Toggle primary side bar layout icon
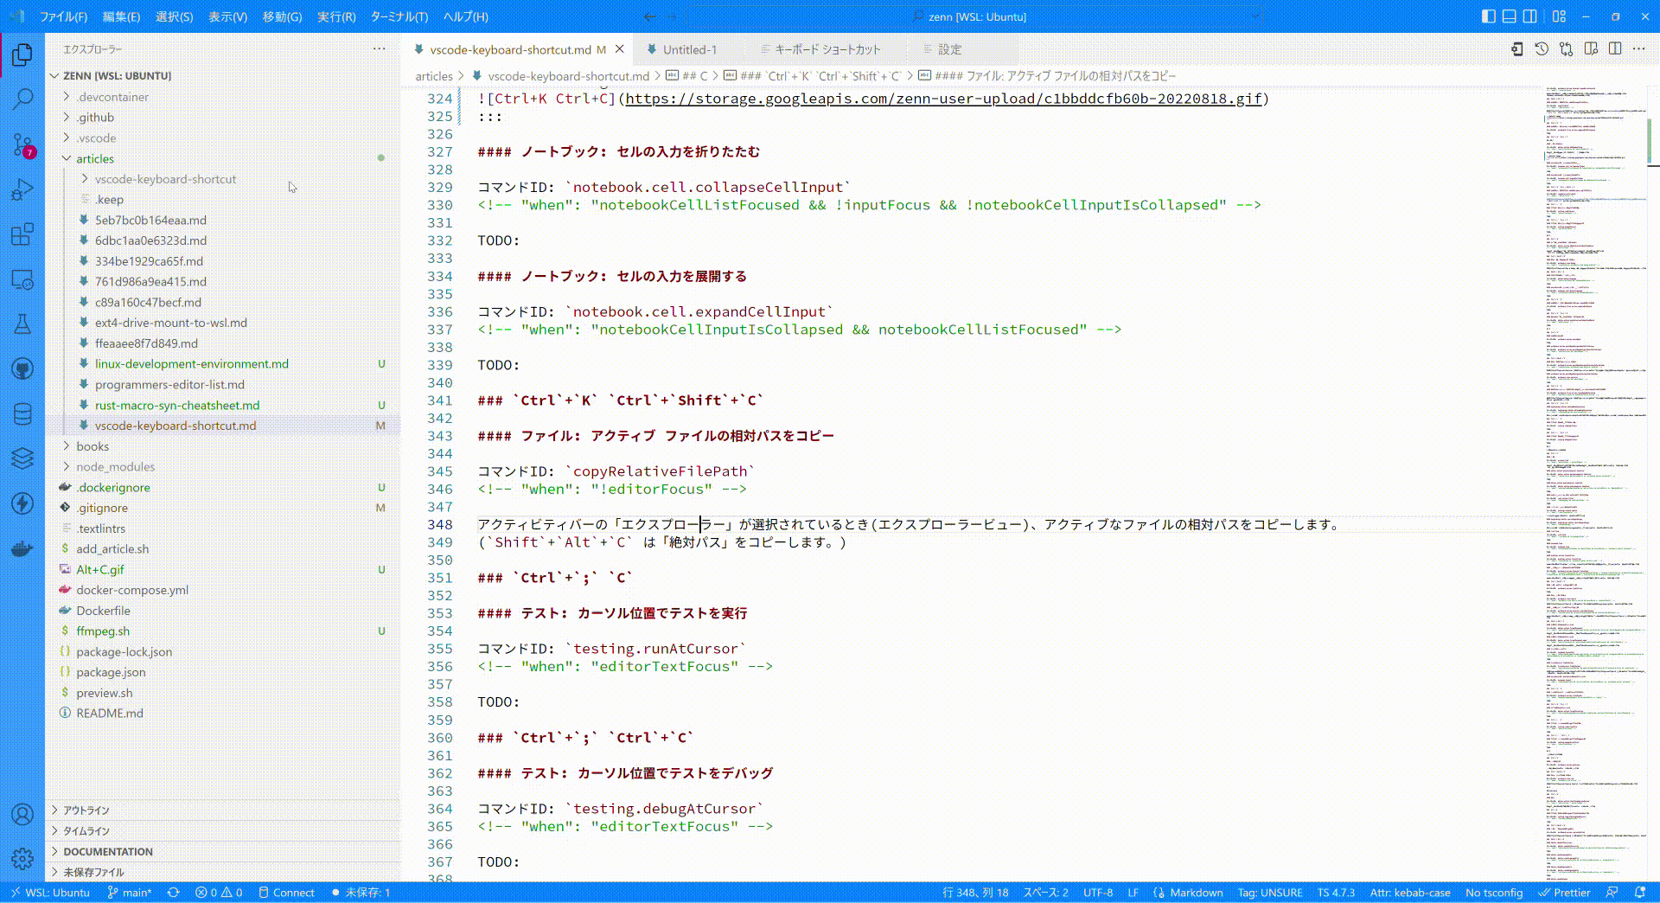Screen dimensions: 1660x903 [1488, 16]
